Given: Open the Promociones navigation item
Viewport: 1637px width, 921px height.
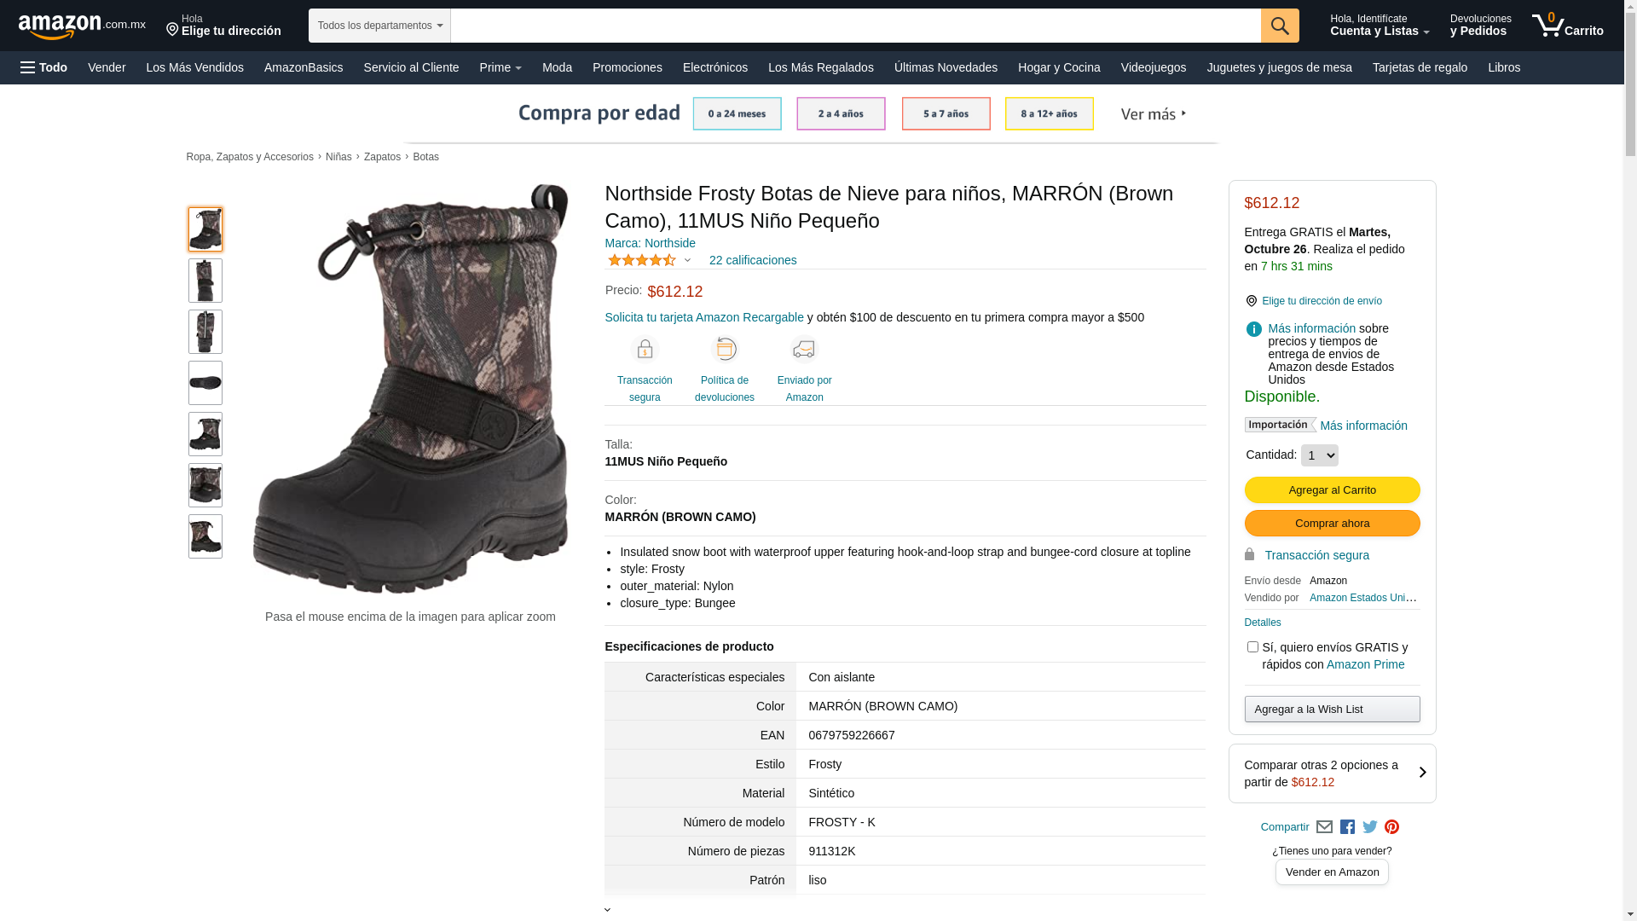Looking at the screenshot, I should (627, 67).
